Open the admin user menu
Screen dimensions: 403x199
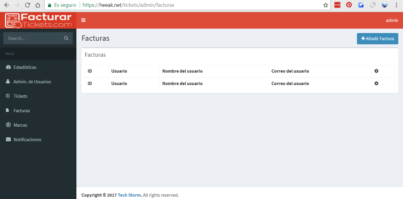point(392,20)
